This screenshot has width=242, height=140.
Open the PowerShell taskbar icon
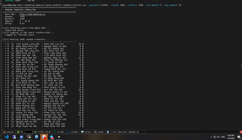pyautogui.click(x=21, y=137)
